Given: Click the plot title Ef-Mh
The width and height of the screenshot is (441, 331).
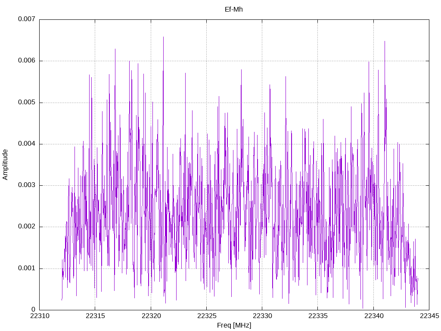Looking at the screenshot, I should [234, 9].
